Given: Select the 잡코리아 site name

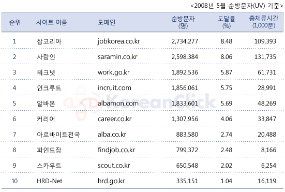Looking at the screenshot, I should (x=49, y=41).
